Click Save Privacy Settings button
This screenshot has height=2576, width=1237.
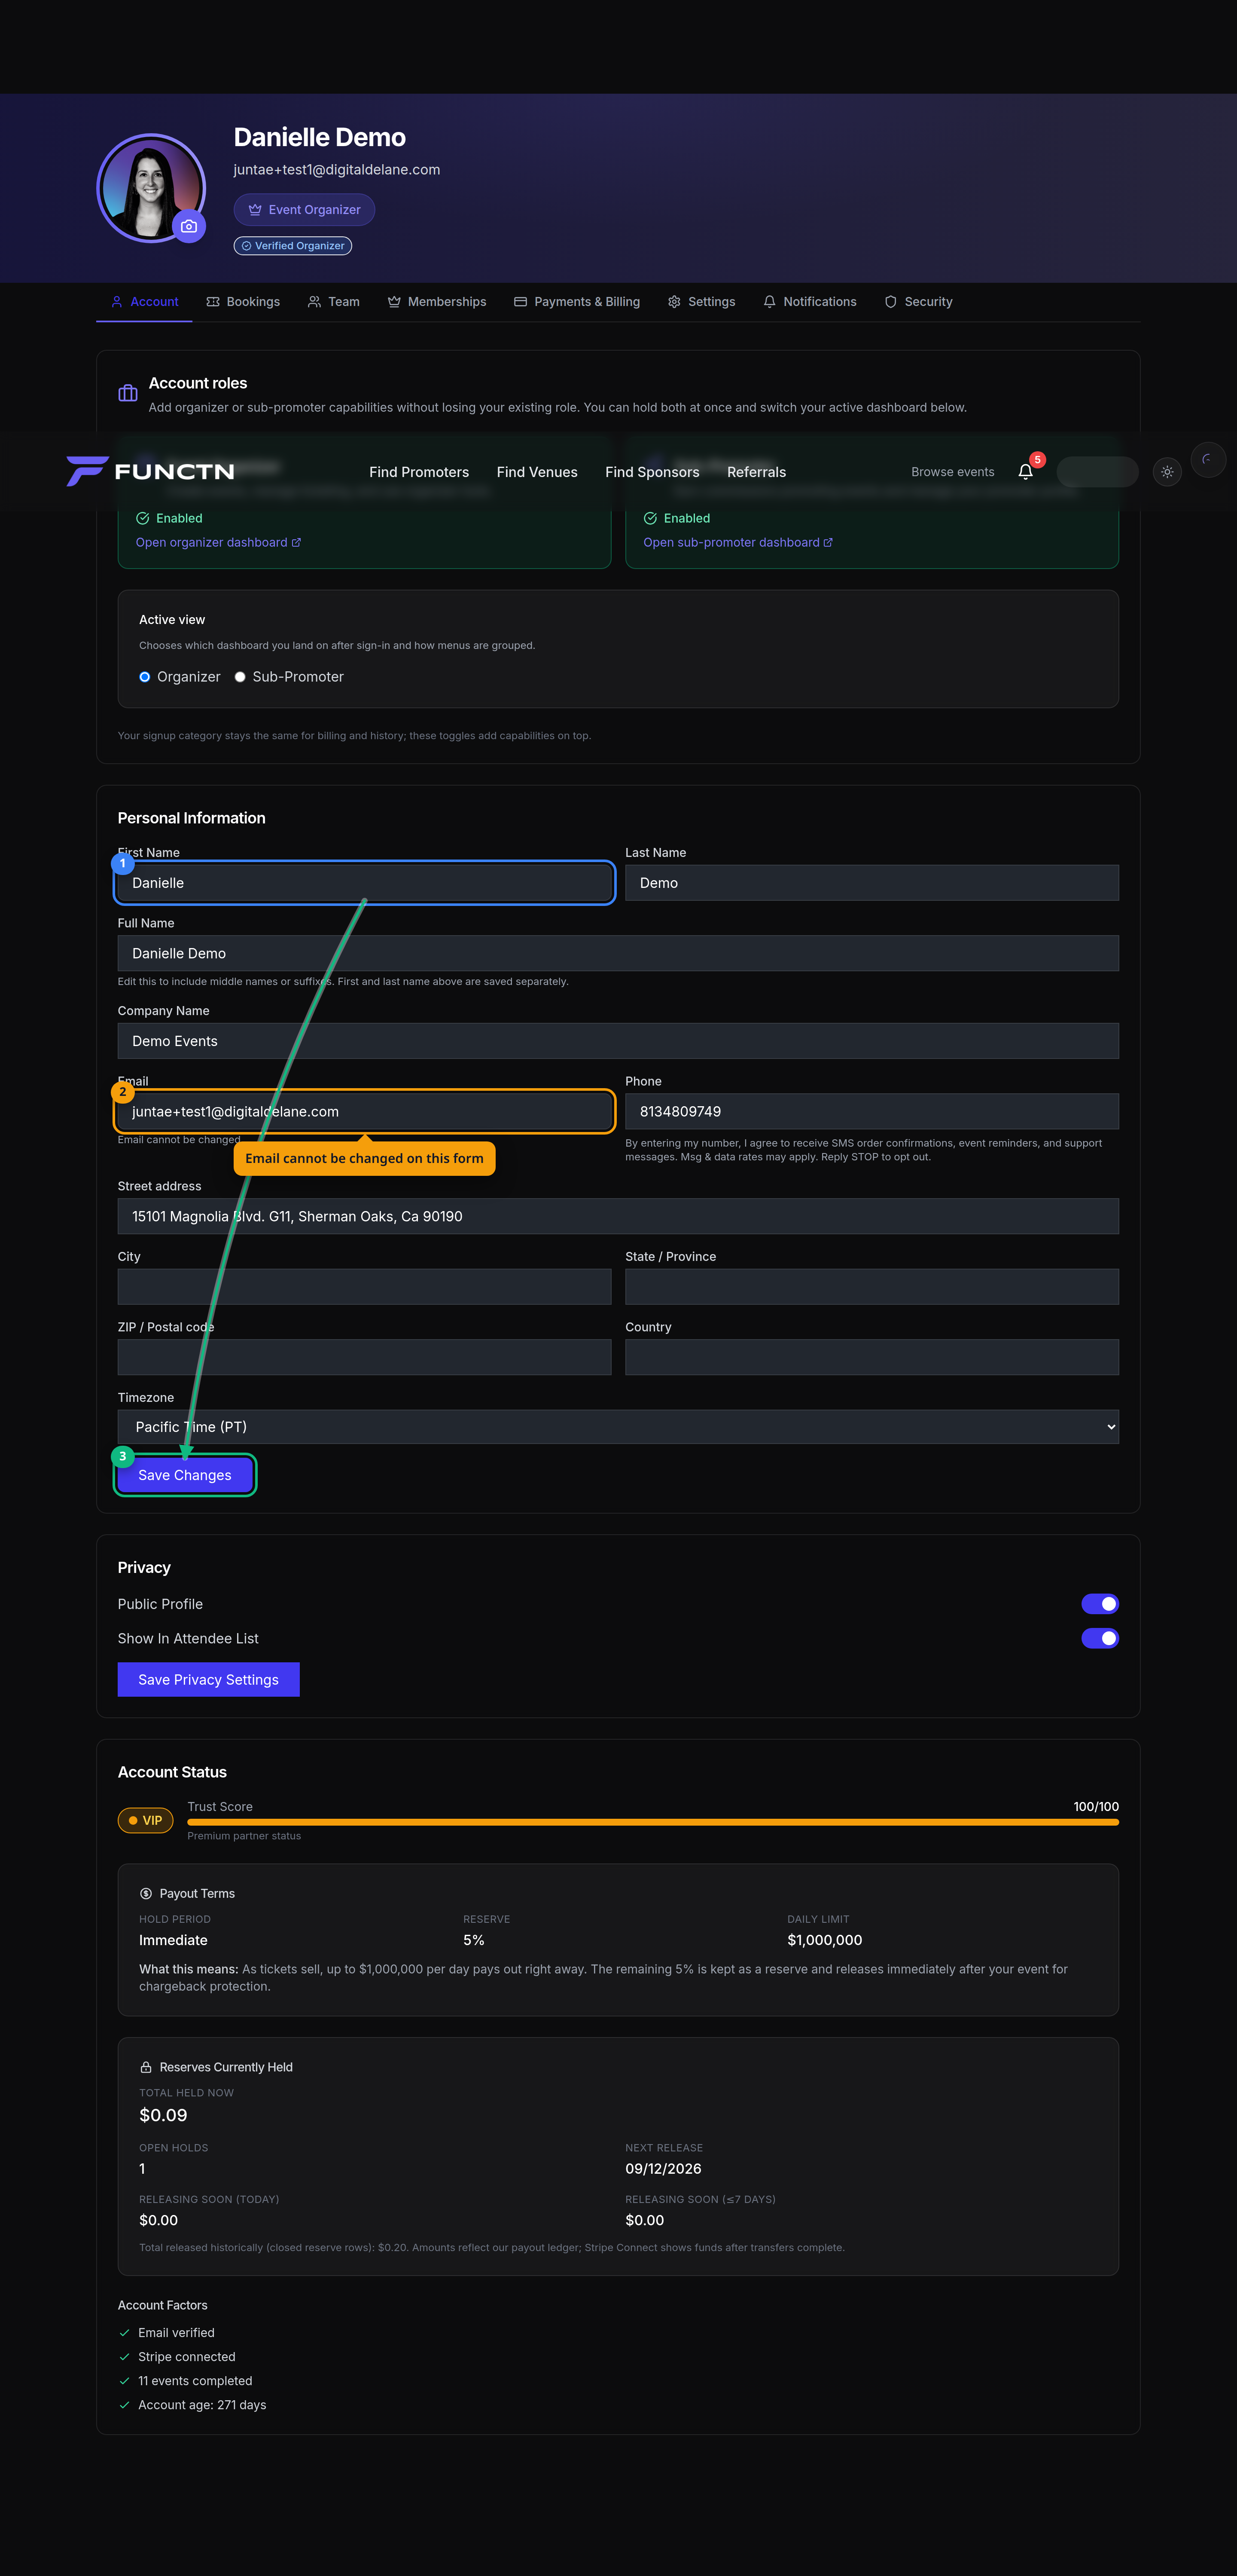click(x=209, y=1680)
